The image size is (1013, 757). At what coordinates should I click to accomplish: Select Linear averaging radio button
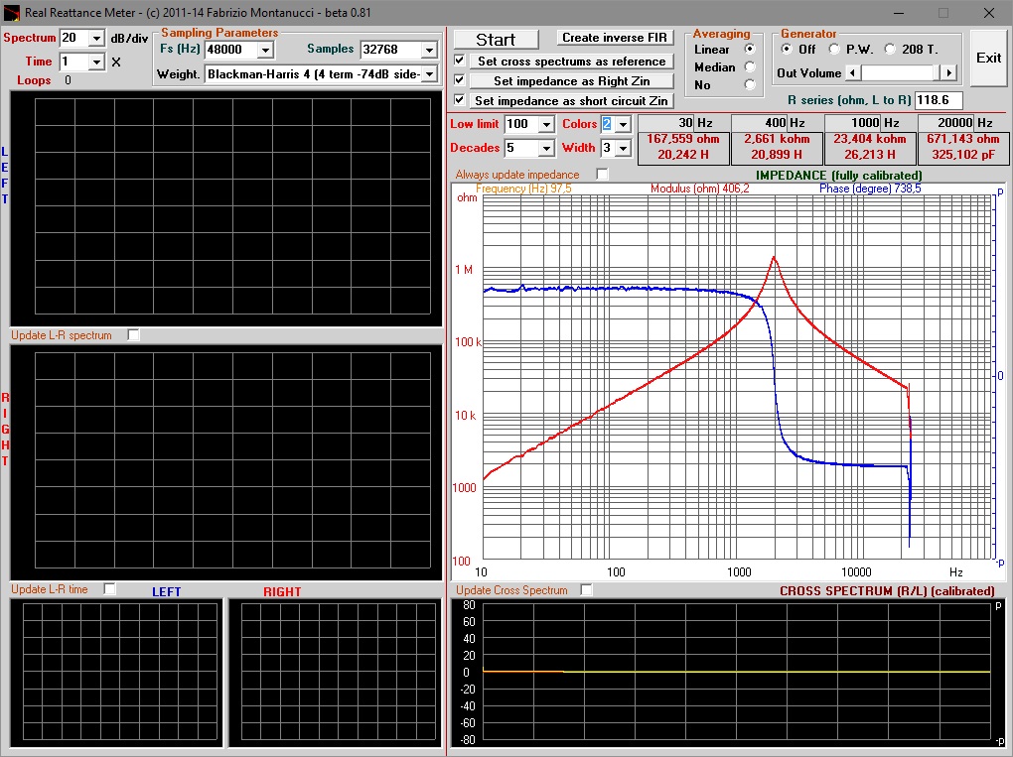tap(750, 49)
